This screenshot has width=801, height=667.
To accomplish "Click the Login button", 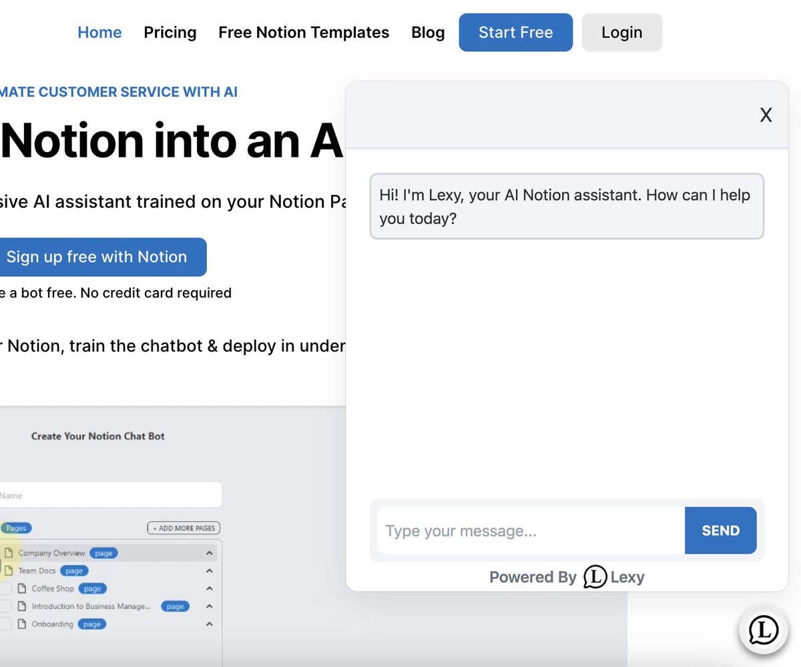I will click(621, 32).
